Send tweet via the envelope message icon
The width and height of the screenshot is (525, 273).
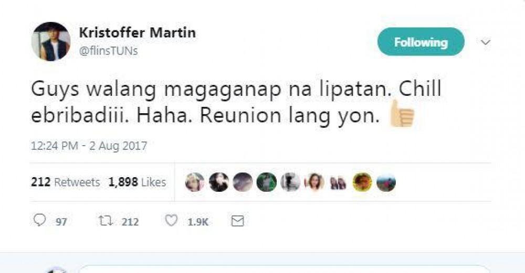coord(238,221)
